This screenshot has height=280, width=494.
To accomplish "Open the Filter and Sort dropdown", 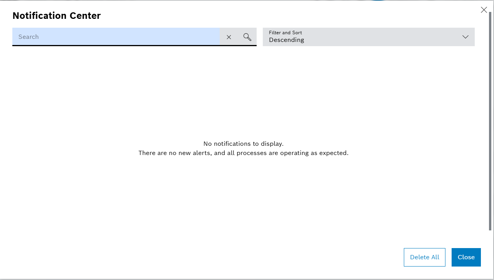I will (368, 37).
